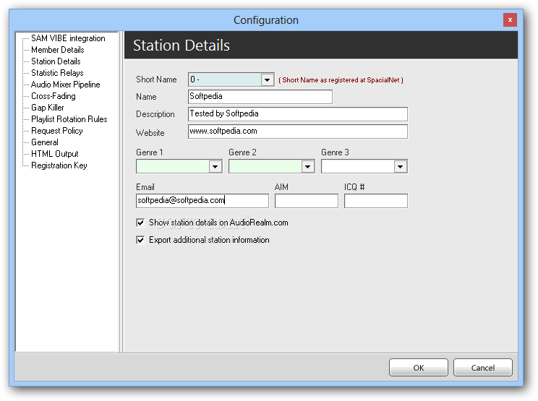This screenshot has height=401, width=538.
Task: Open the Statistic Relays section
Action: pyautogui.click(x=57, y=73)
